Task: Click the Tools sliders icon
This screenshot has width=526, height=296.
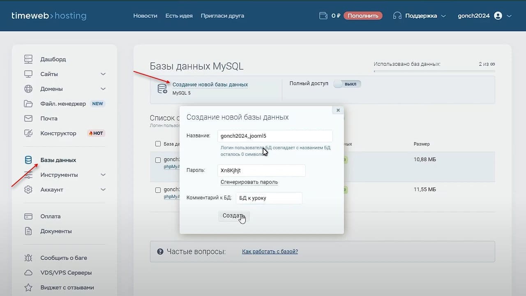Action: (x=28, y=175)
